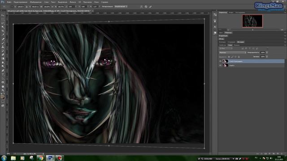This screenshot has width=287, height=161.
Task: Select the Rectangular Marquee tool
Action: [3, 19]
